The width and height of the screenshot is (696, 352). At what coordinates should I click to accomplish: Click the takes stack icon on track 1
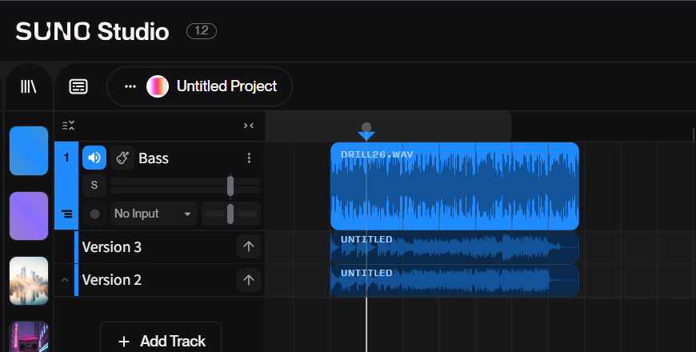pyautogui.click(x=66, y=214)
